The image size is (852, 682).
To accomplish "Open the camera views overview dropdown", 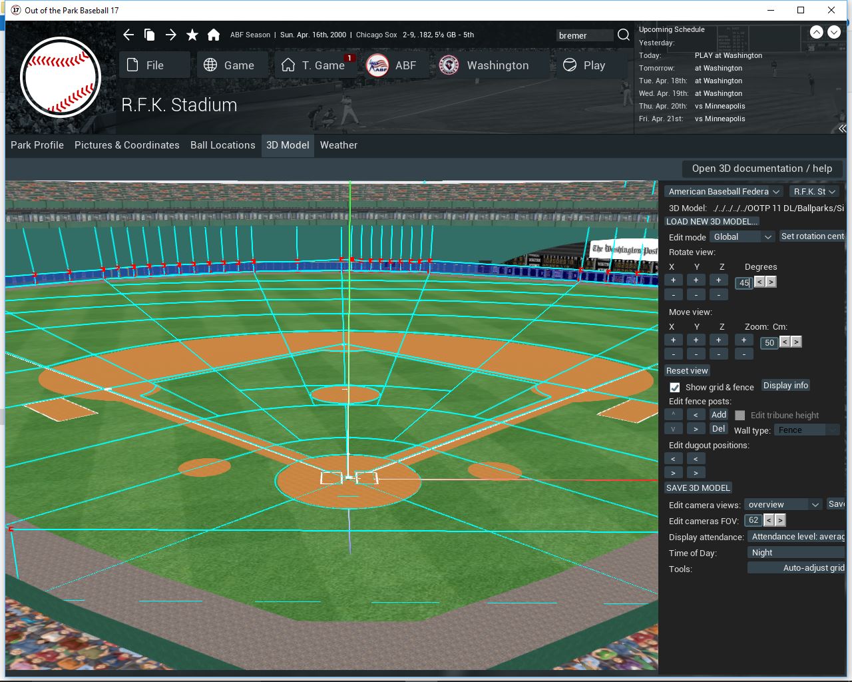I will (783, 505).
